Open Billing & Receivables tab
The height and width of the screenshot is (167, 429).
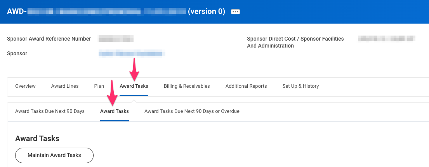click(187, 86)
